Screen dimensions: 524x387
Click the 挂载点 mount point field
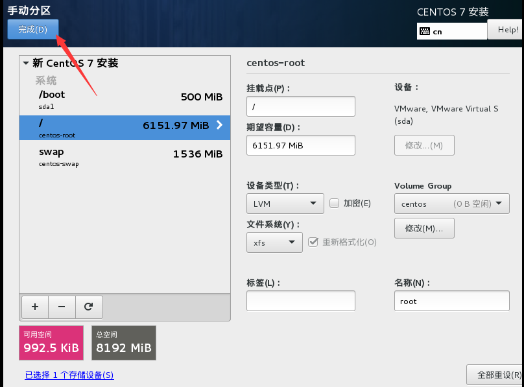pos(301,106)
